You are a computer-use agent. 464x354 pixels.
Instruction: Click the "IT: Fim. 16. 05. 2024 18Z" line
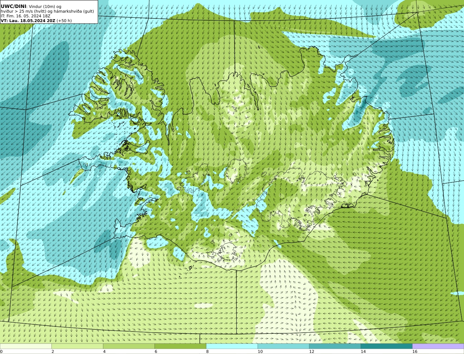(25, 16)
